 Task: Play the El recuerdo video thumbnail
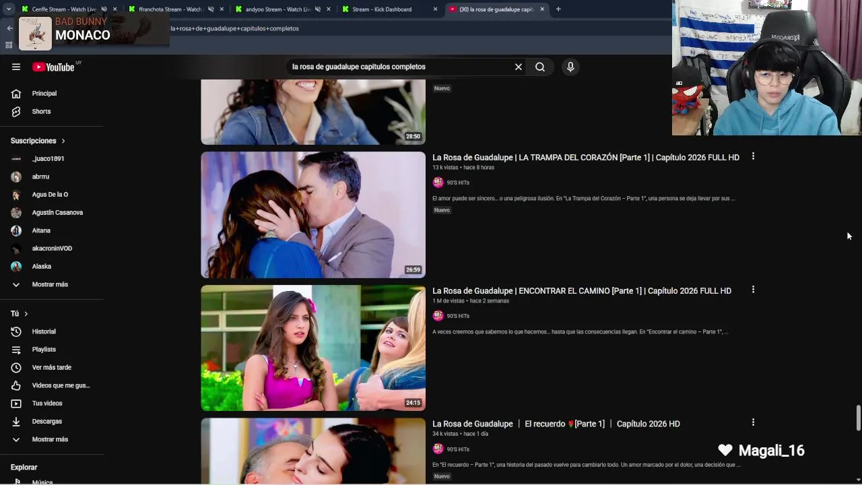click(313, 451)
